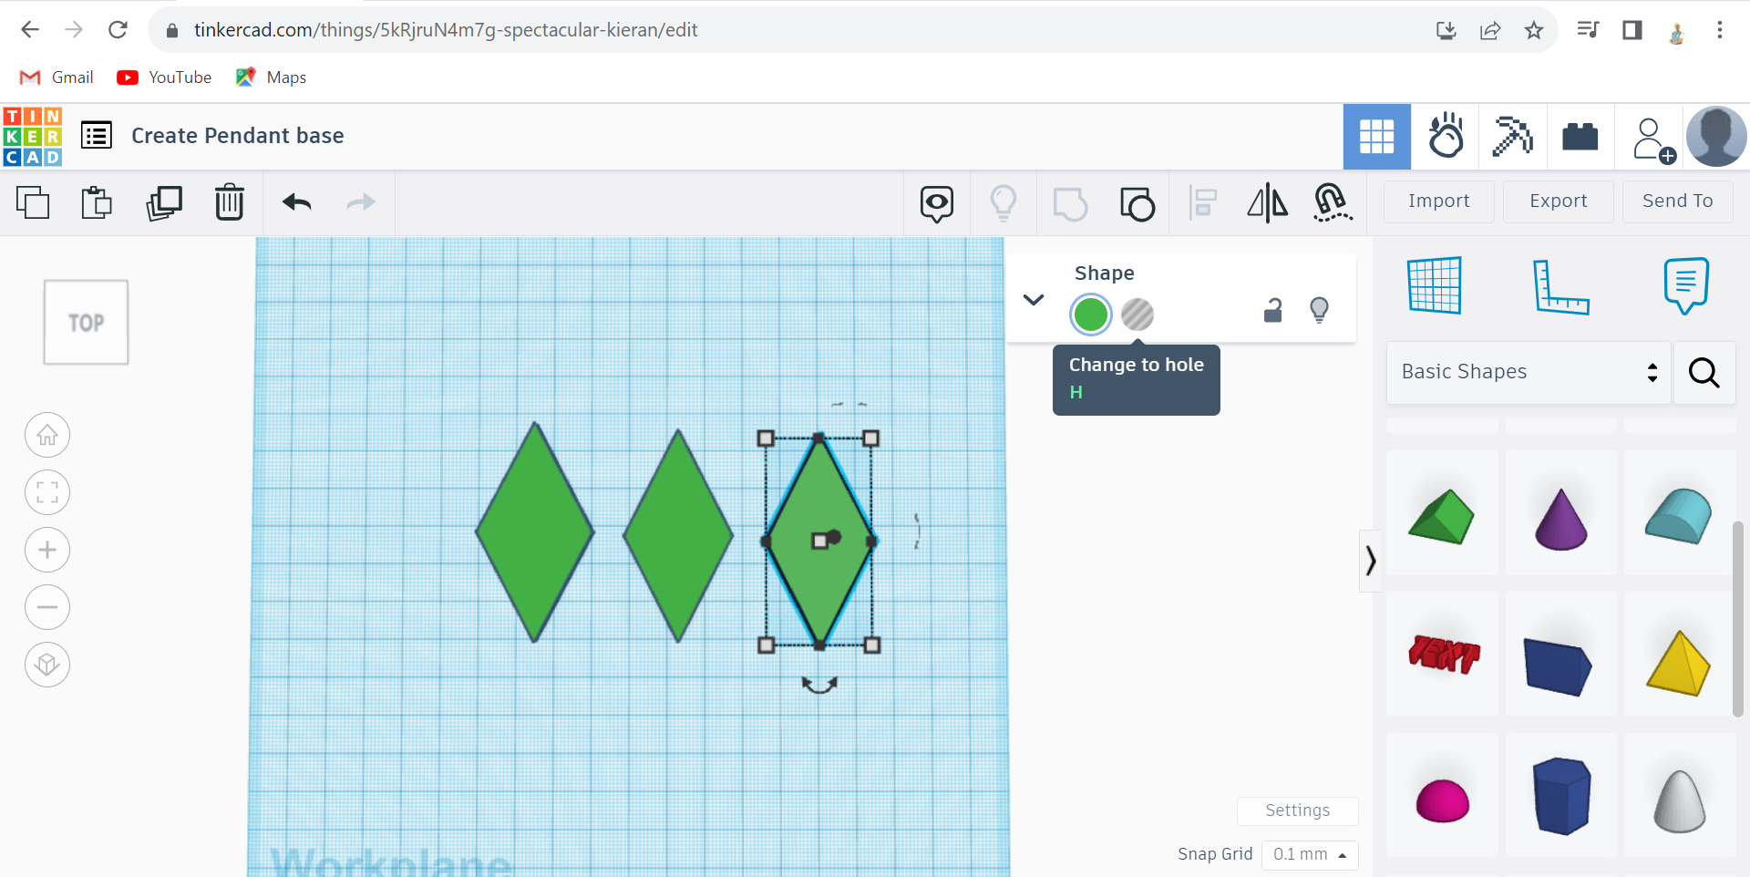
Task: Open the Basic Shapes category dropdown
Action: [1529, 372]
